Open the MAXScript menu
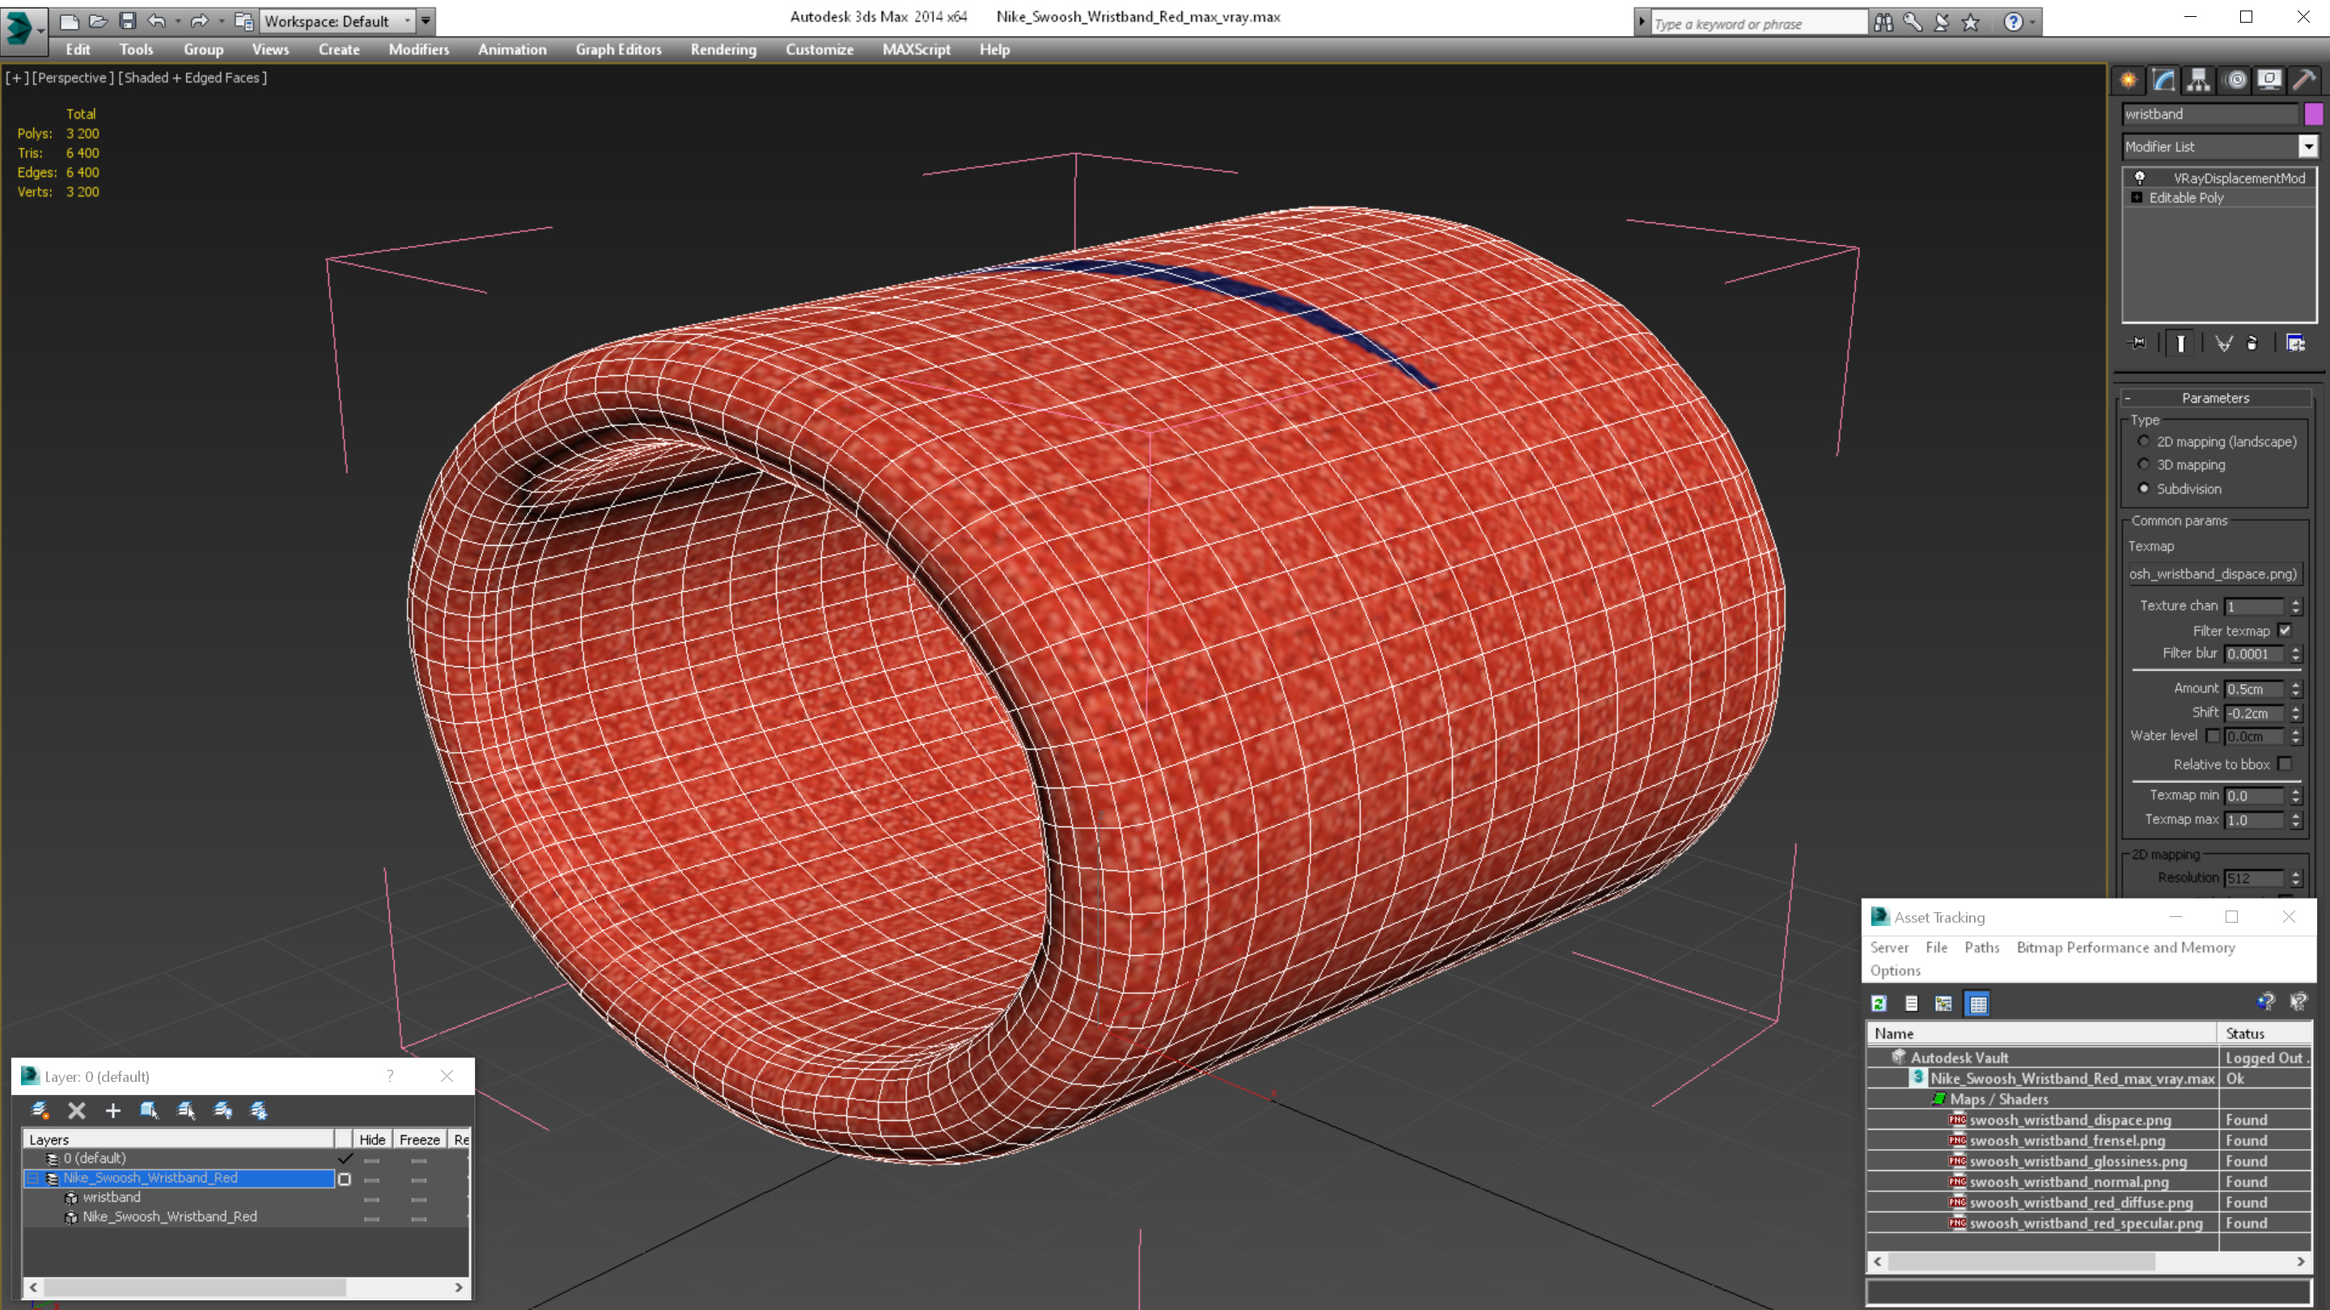Screen dimensions: 2330x1310 click(917, 49)
